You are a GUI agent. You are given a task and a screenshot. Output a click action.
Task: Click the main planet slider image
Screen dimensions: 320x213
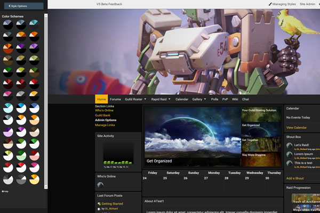pyautogui.click(x=193, y=136)
